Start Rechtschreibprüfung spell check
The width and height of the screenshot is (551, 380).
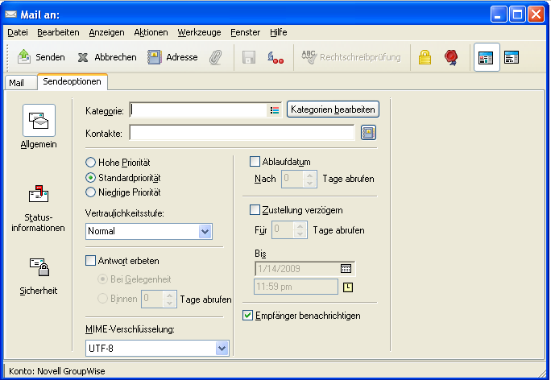coord(351,57)
